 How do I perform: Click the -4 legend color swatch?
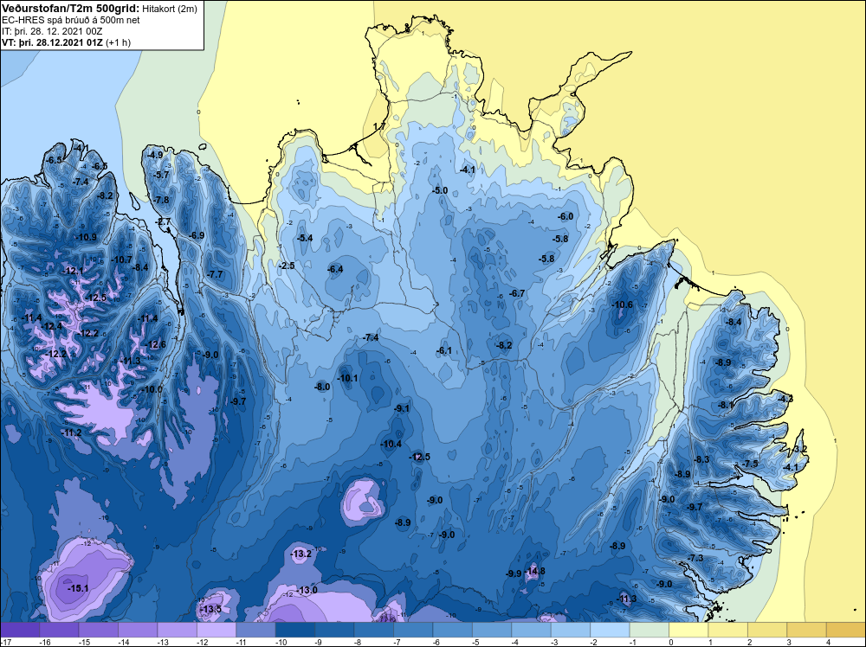[x=532, y=630]
